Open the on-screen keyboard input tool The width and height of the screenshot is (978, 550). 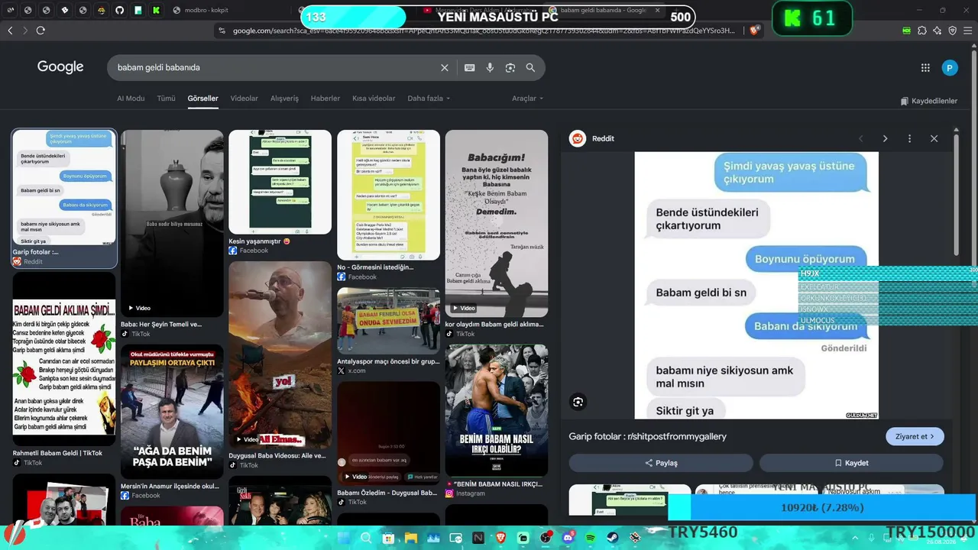470,67
